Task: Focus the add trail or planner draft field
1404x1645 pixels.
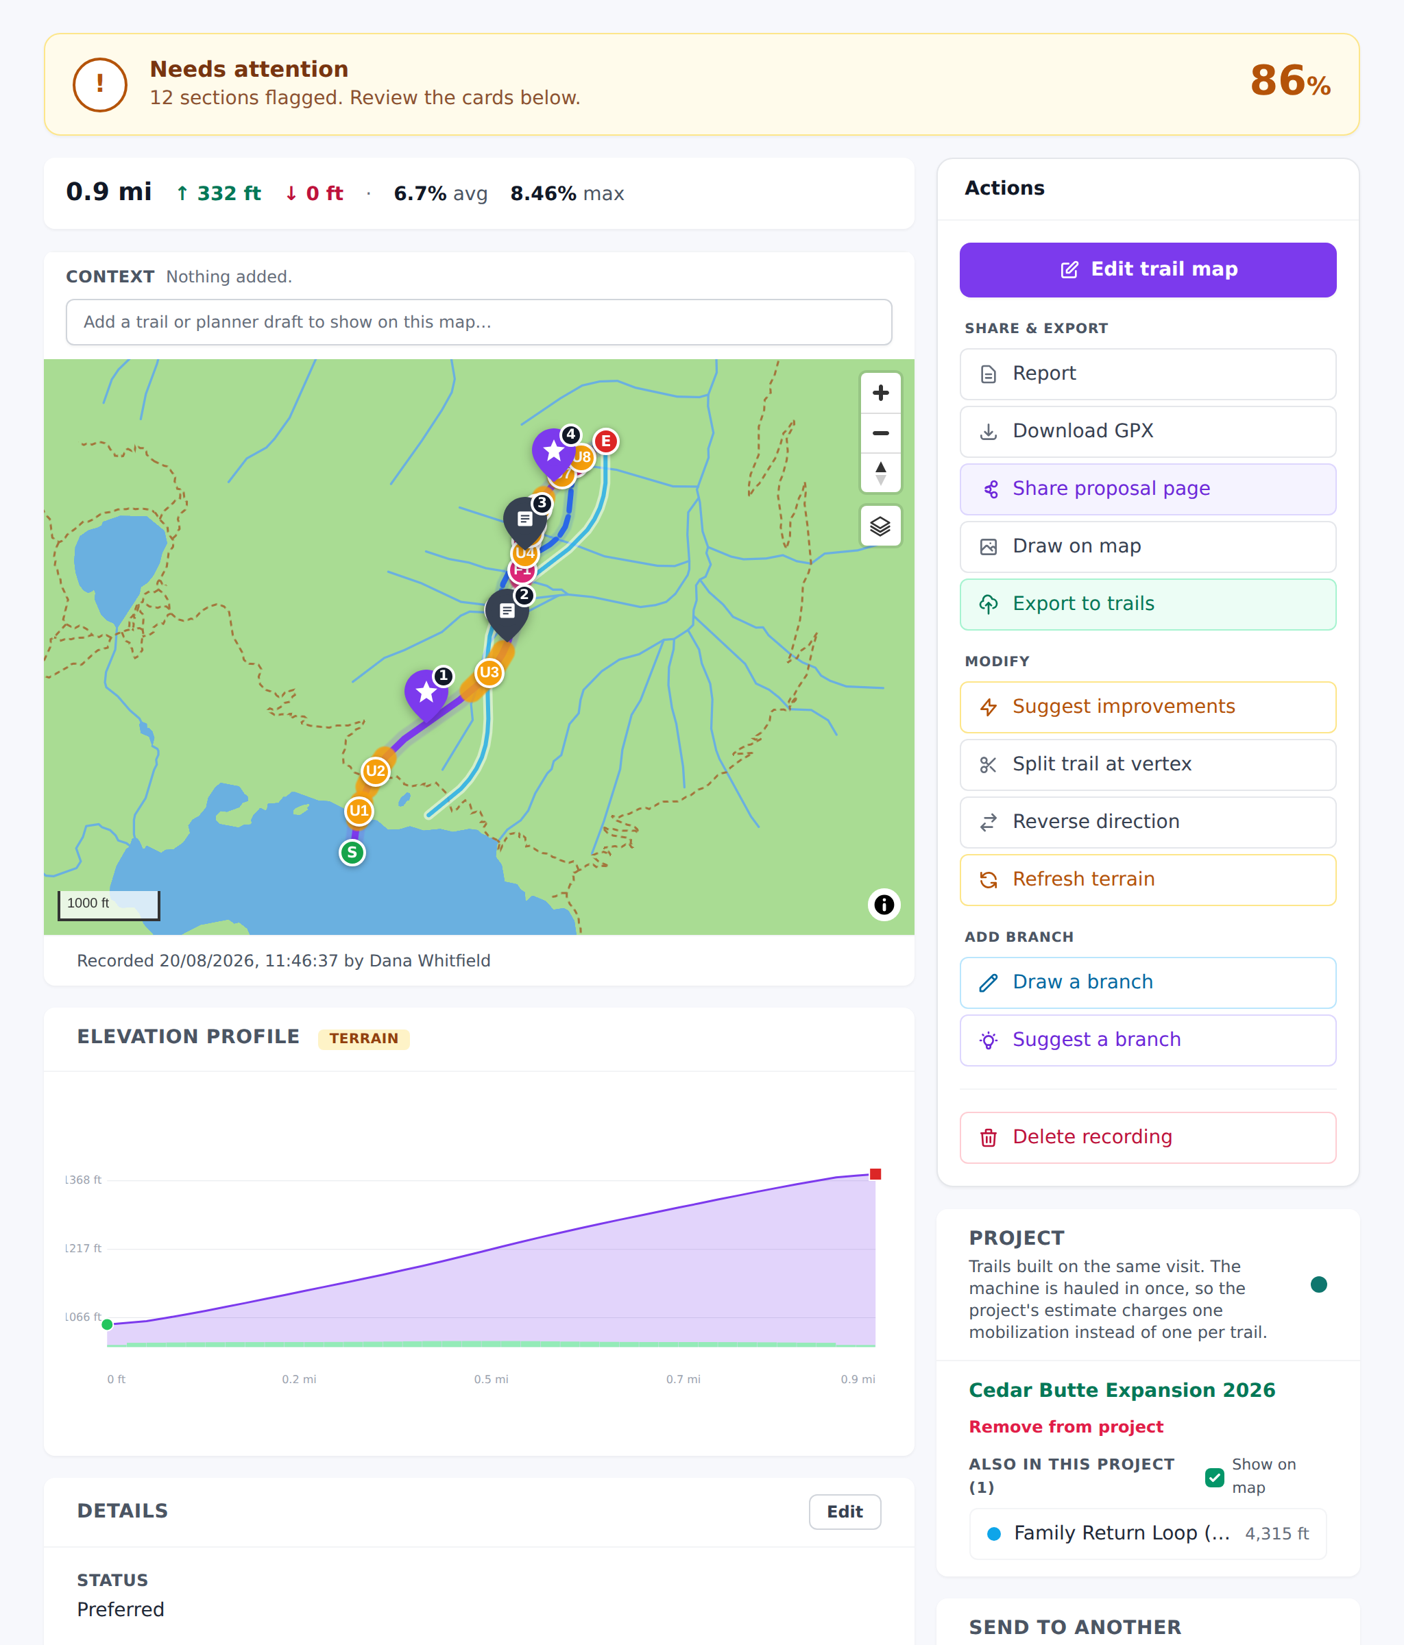Action: (479, 322)
